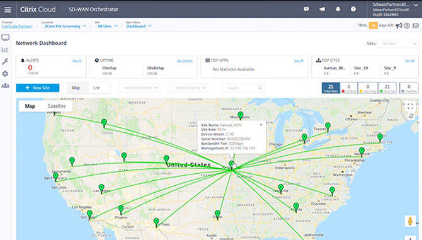Screen dimensions: 422x240
Task: Open the chat feedback icon in header
Action: click(306, 9)
